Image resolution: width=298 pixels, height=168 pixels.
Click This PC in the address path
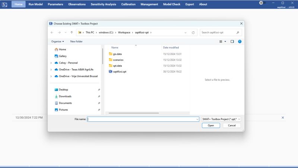click(x=90, y=32)
